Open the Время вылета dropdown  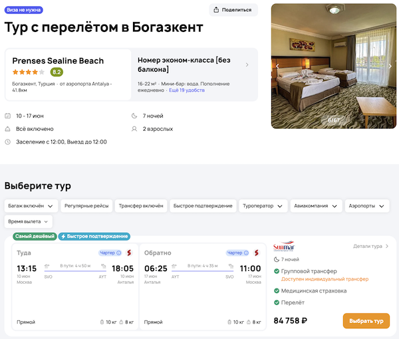[29, 222]
